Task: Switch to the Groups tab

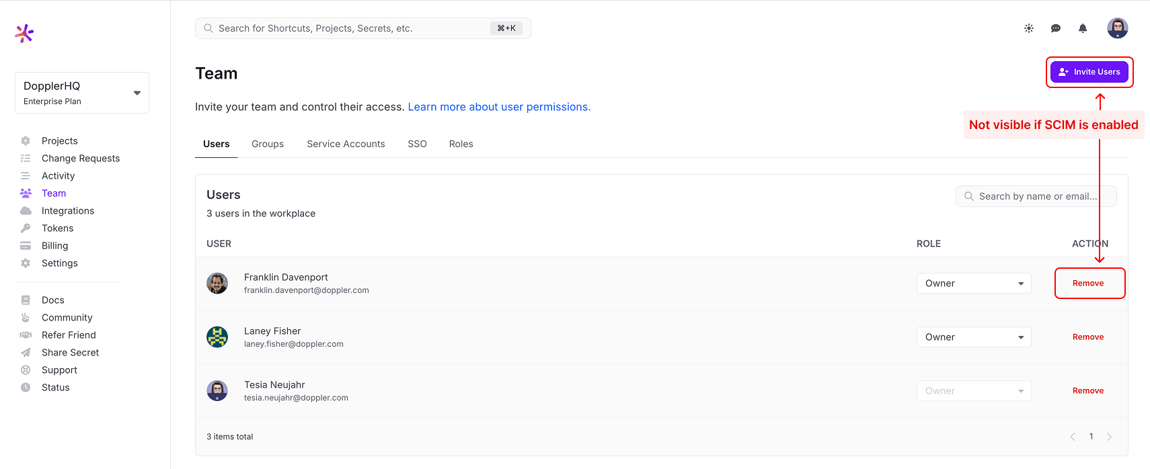Action: 268,144
